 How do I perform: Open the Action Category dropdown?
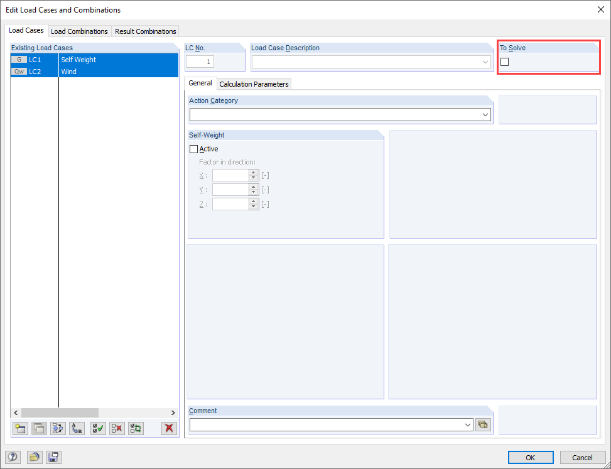484,114
